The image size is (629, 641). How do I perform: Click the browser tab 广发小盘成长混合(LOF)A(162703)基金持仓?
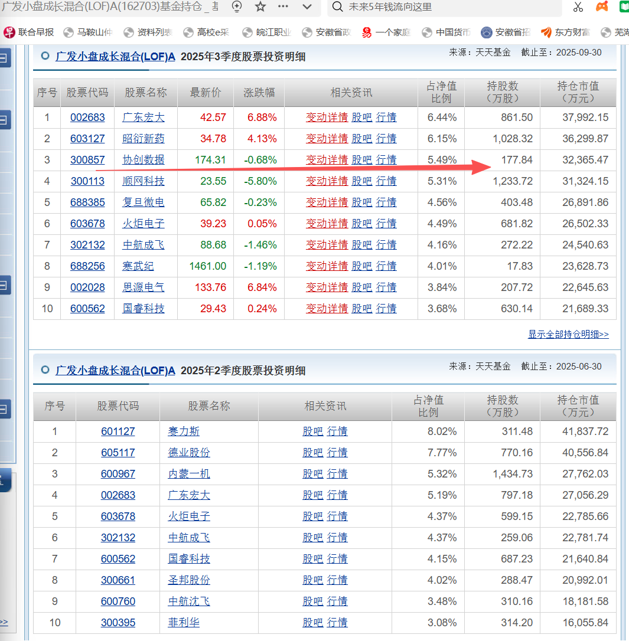(110, 6)
